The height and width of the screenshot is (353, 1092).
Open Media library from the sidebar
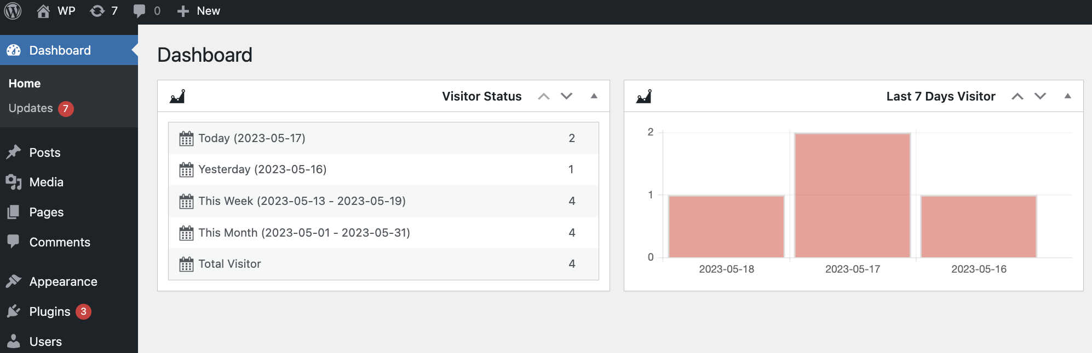pyautogui.click(x=46, y=182)
